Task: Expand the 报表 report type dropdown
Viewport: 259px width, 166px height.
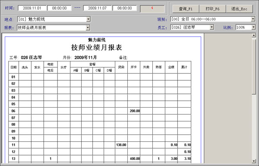Action: [88, 28]
